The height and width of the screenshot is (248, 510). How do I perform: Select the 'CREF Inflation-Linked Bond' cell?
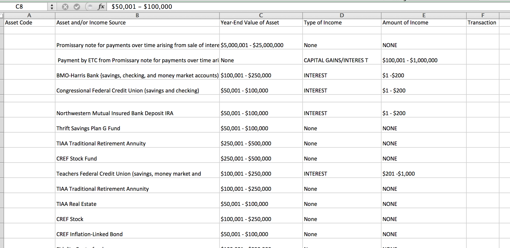point(137,231)
